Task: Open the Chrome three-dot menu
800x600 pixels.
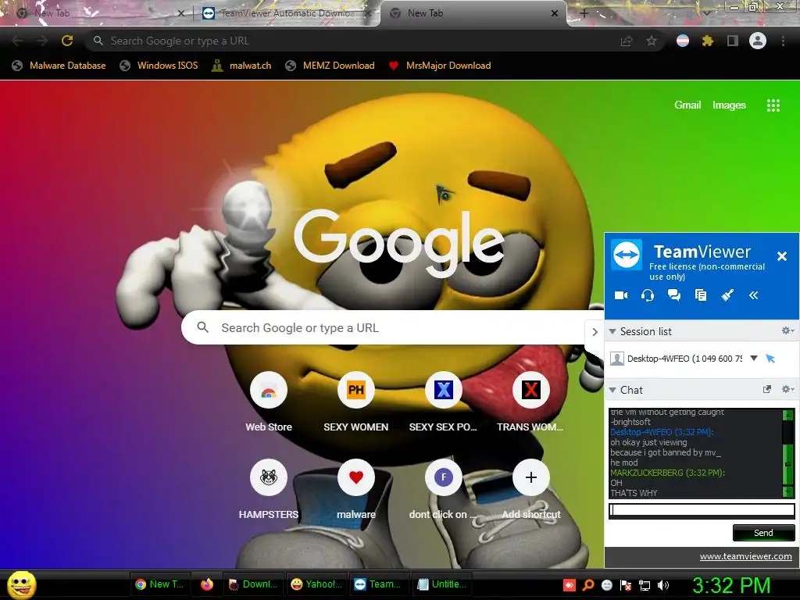Action: (783, 41)
